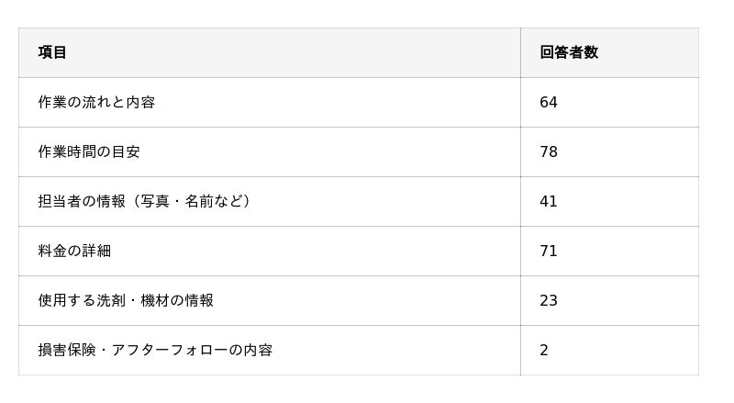Click the word 損害保険
Viewport: 734px width, 403px height.
pos(67,350)
